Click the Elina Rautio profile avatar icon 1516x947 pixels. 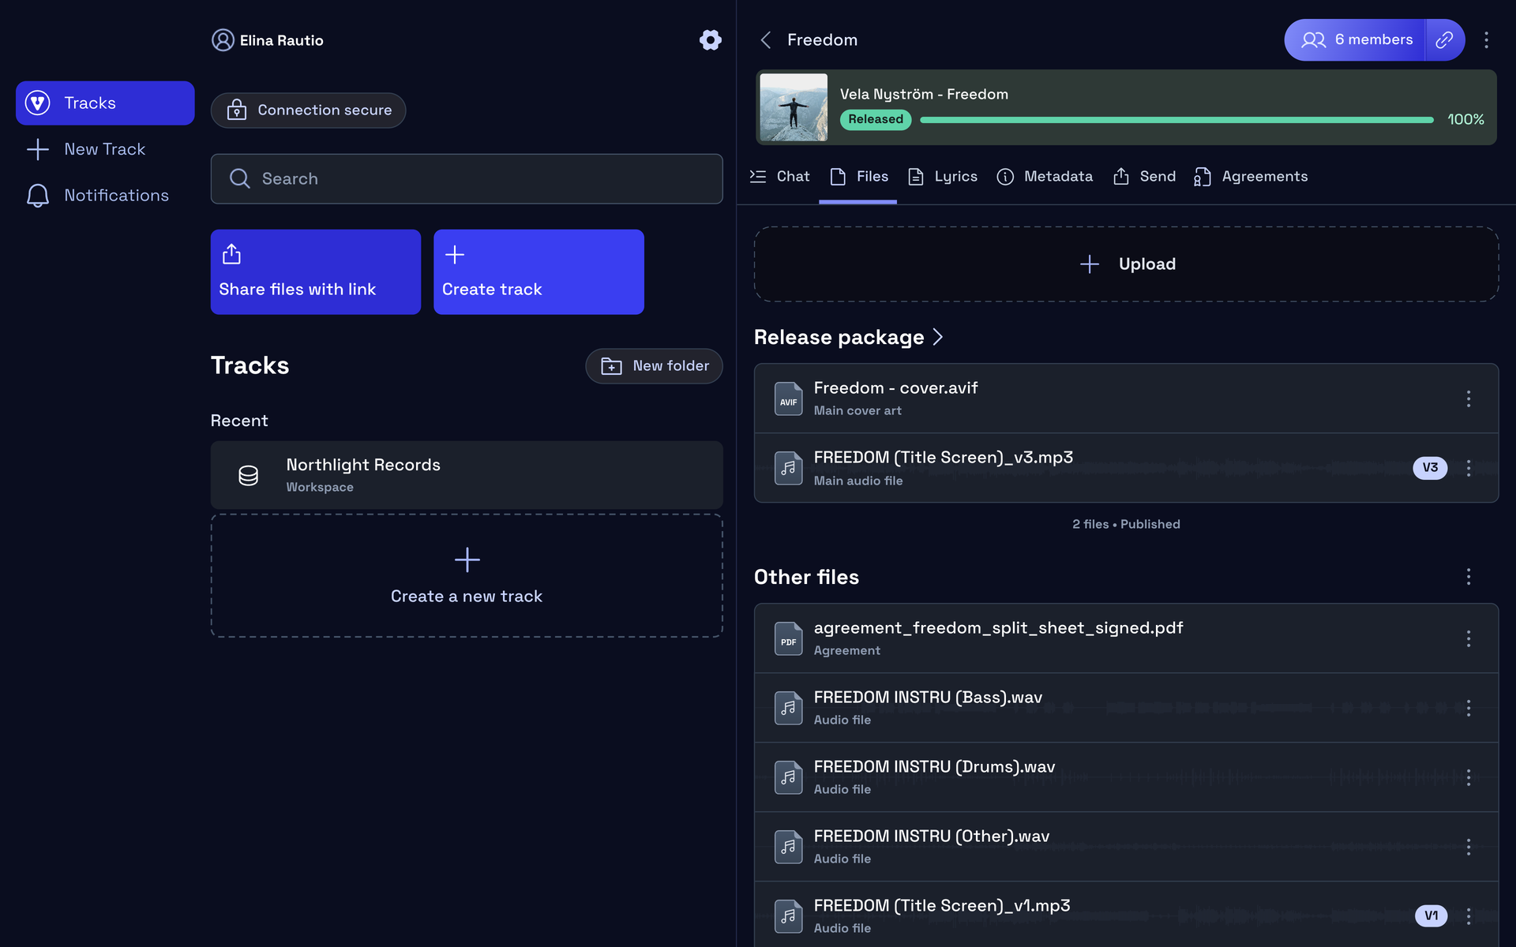[223, 40]
